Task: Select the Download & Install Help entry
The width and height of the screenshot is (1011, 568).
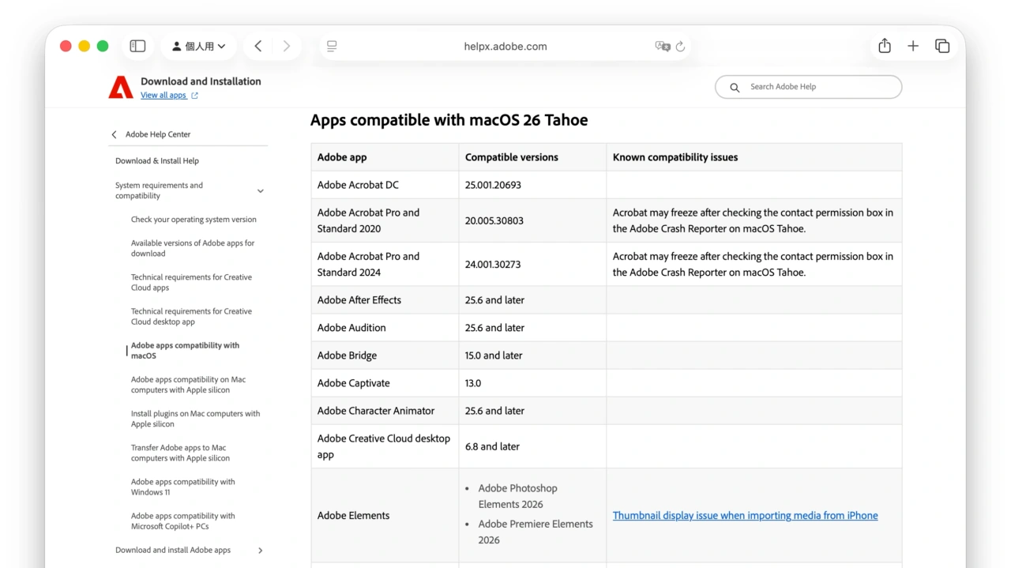Action: pyautogui.click(x=158, y=160)
